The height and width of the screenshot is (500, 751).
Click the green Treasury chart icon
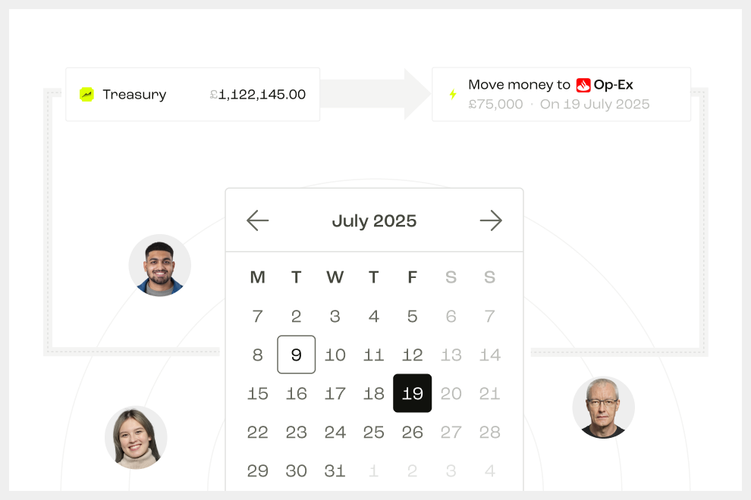tap(86, 94)
